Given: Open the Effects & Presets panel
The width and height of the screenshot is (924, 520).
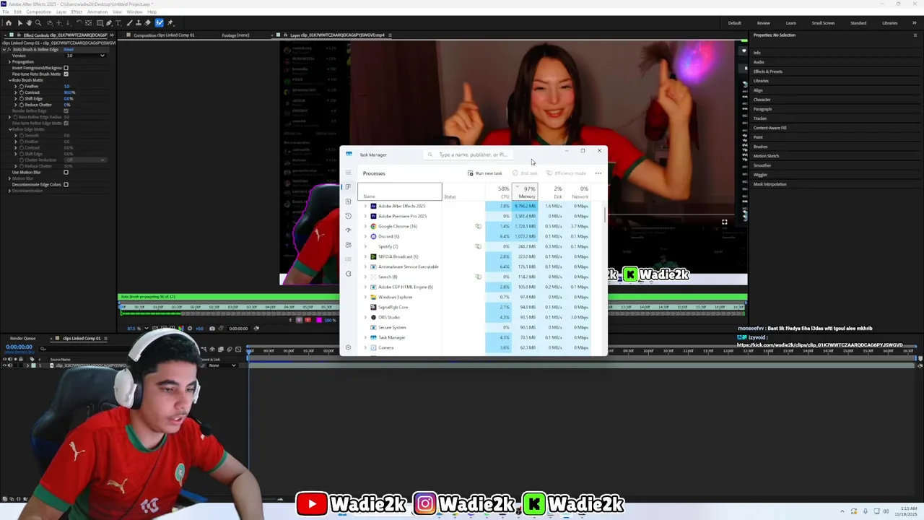Looking at the screenshot, I should (767, 71).
